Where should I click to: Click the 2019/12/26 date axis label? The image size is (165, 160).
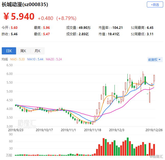pyautogui.click(x=154, y=130)
